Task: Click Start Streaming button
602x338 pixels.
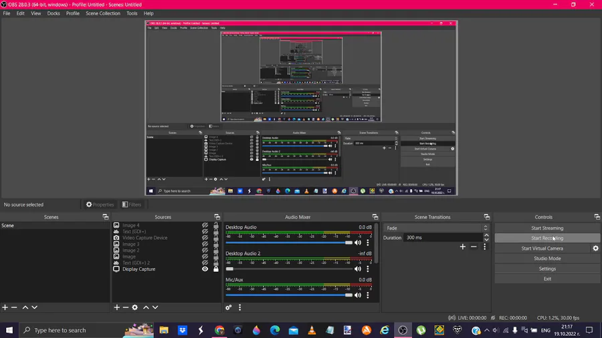Action: (x=547, y=228)
